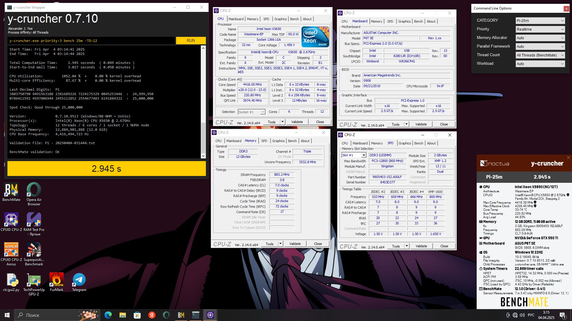Click the Intel Xeon logo image
572x321 pixels.
(315, 37)
